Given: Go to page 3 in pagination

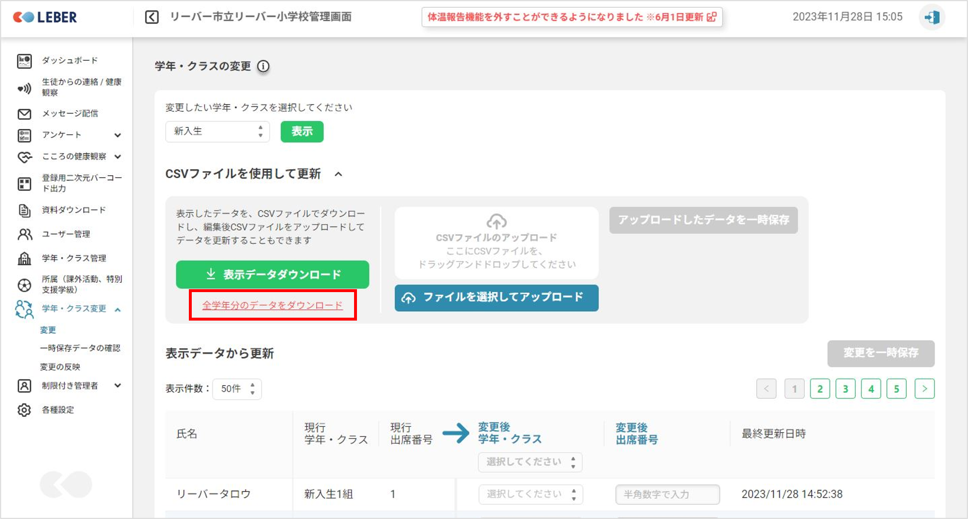Looking at the screenshot, I should (845, 389).
